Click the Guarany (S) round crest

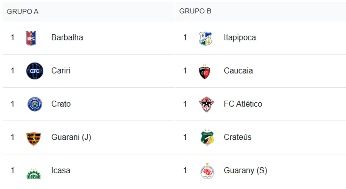click(x=207, y=171)
